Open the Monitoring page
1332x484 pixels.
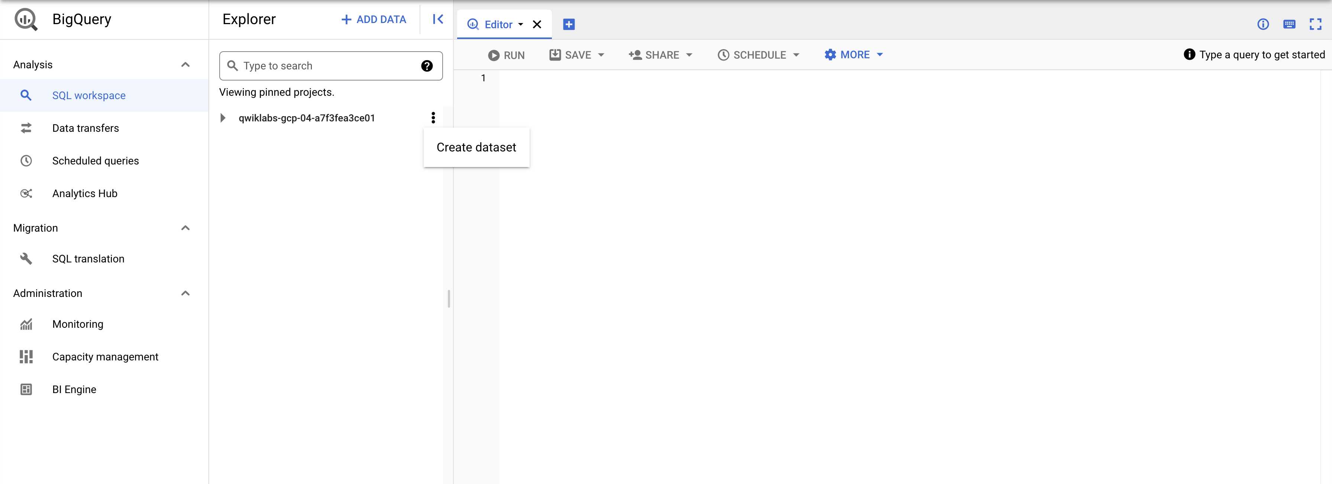78,324
